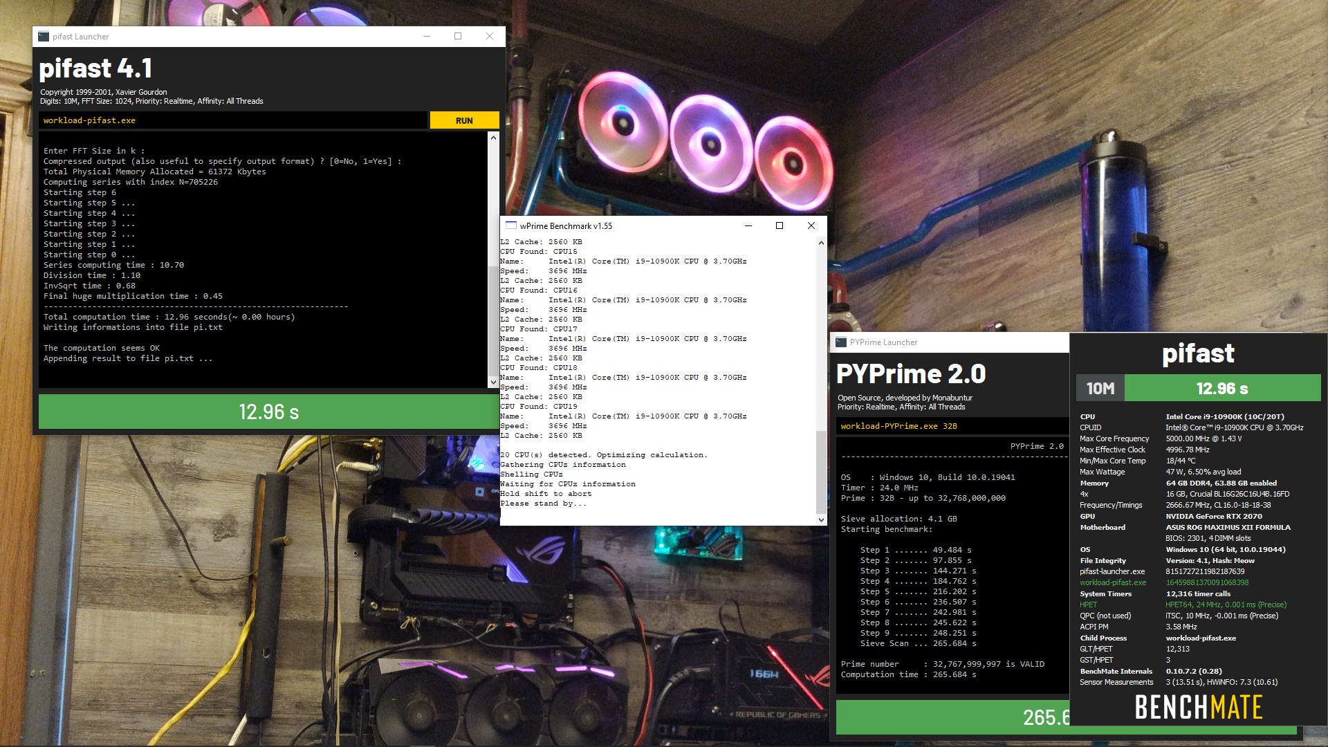Screen dimensions: 1328x747
Task: Click the wPrime vertical scrollbar thumb
Action: click(x=821, y=472)
